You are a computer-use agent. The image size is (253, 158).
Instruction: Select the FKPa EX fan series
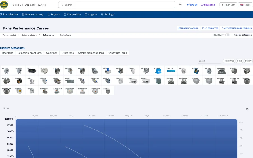coord(19,70)
